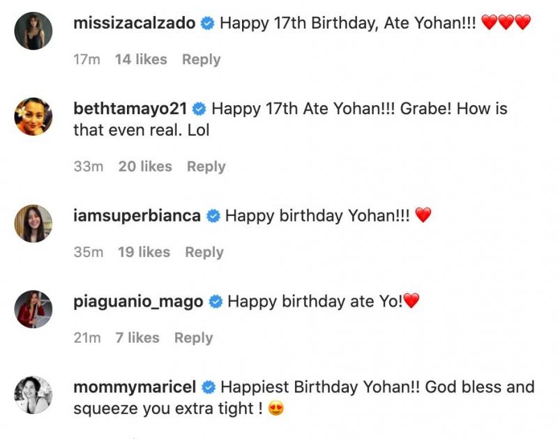This screenshot has width=558, height=439.
Task: Open iamsuperbianca's profile picture
Action: (x=33, y=224)
